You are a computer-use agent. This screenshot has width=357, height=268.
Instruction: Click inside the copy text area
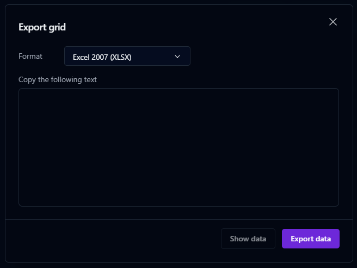178,147
